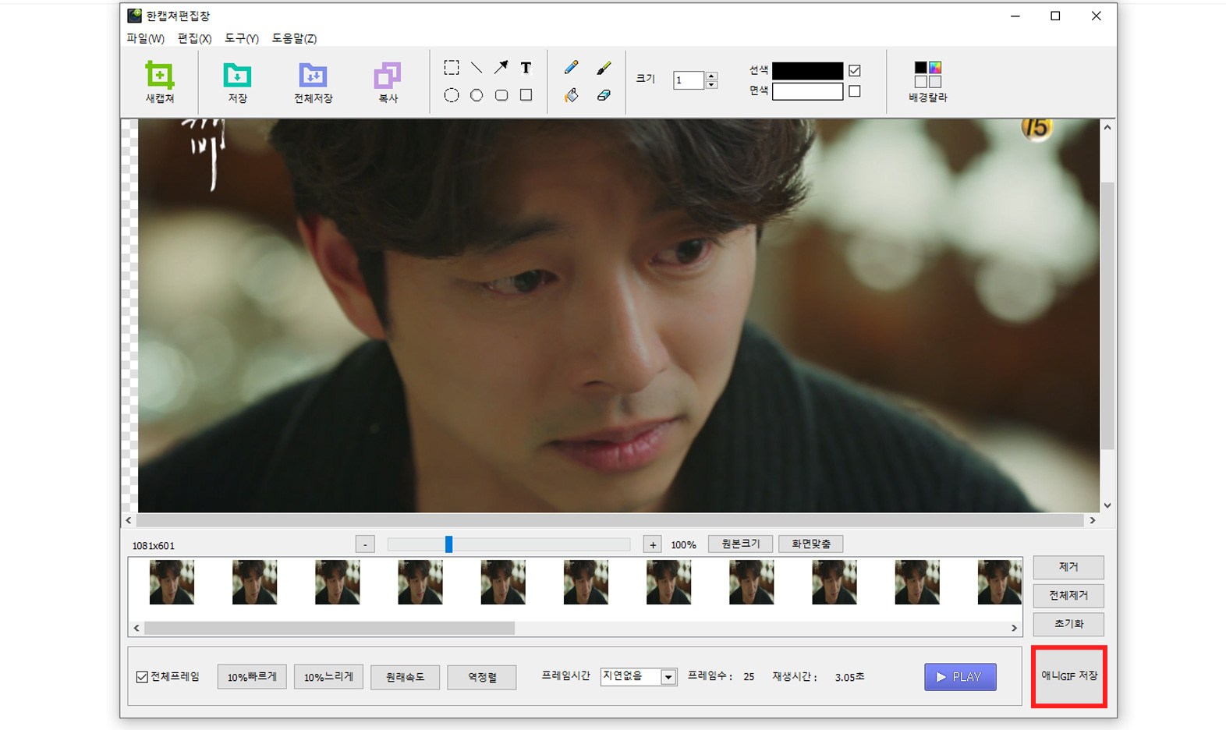Click the 전체제거 remove all button

point(1068,596)
